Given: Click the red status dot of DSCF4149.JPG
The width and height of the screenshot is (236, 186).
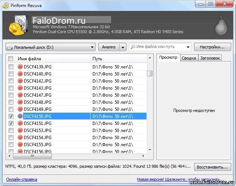Looking at the screenshot, I should coord(20,109).
